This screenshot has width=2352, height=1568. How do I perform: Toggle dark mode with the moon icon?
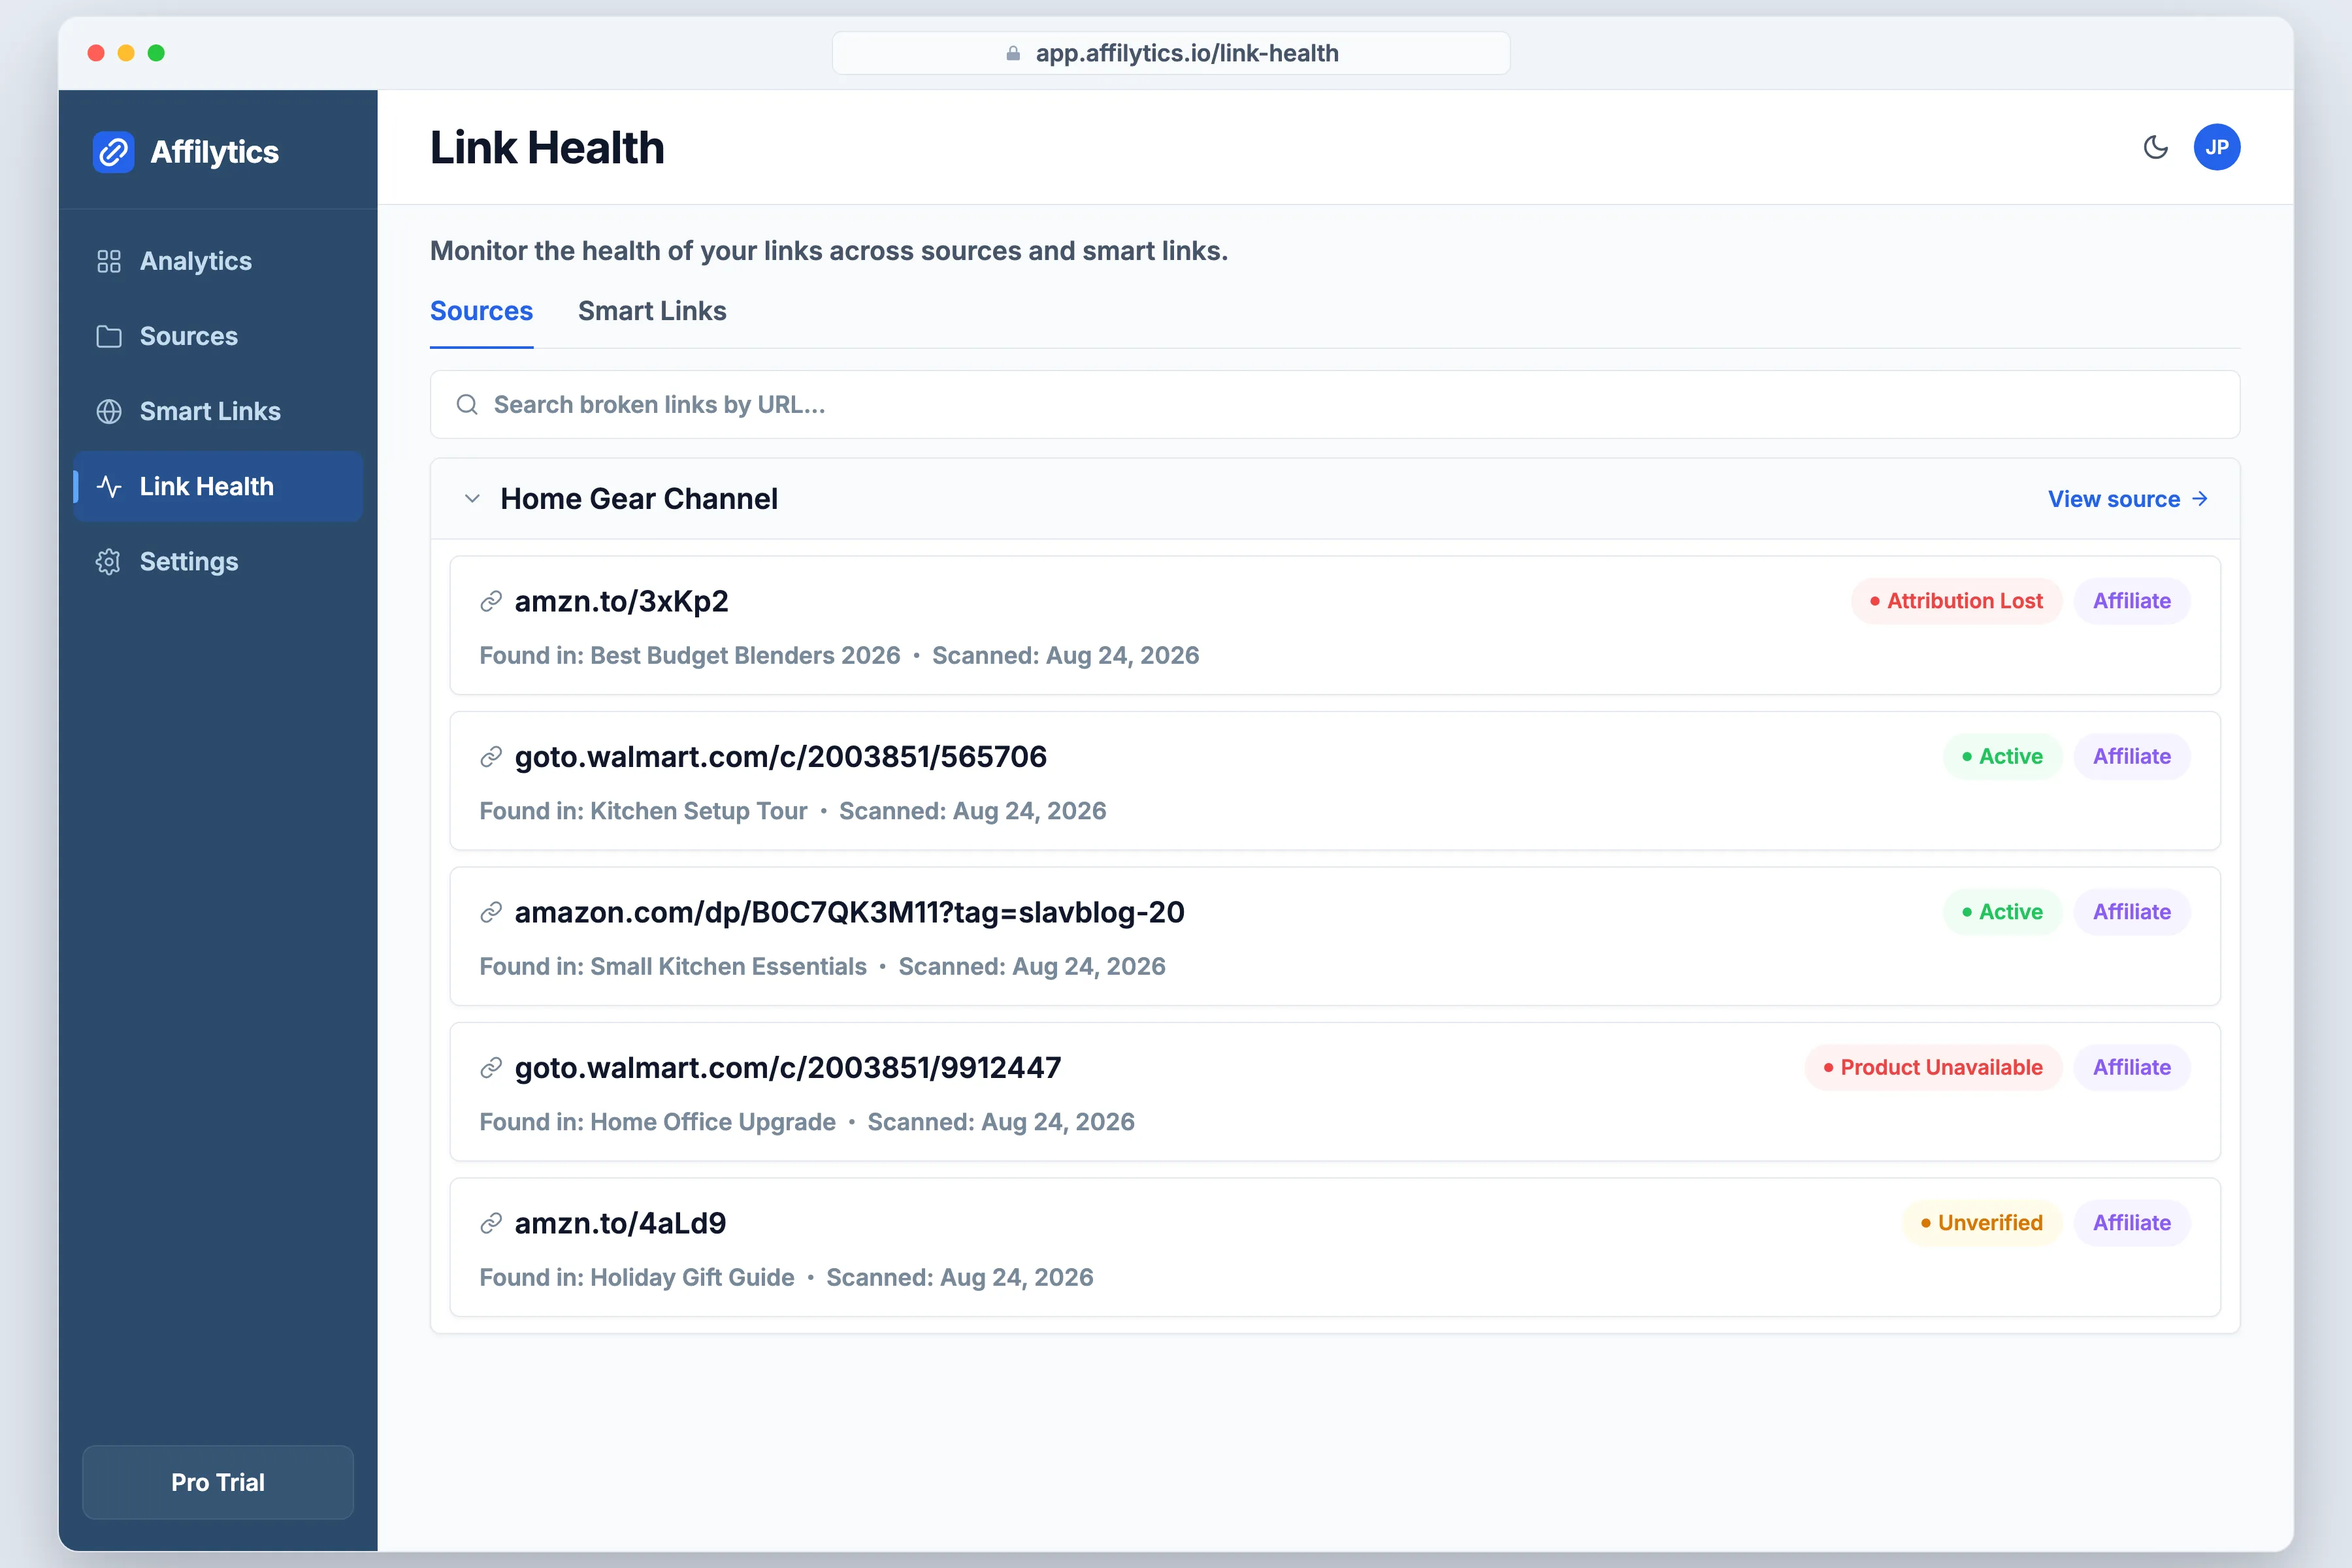[2155, 147]
